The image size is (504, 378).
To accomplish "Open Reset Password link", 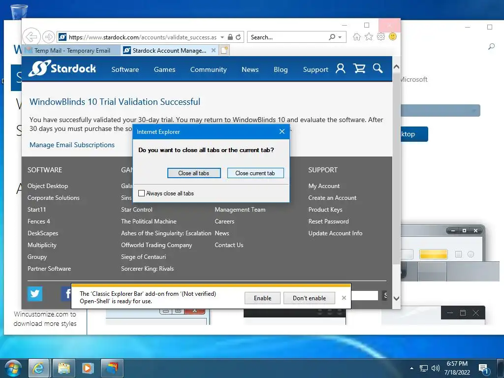I will 328,221.
